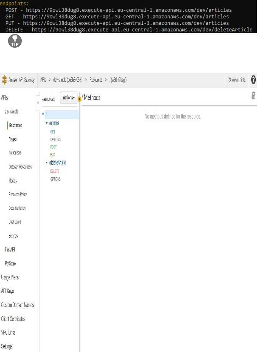Open Client Certificates in sidebar
Viewport: 257px width, 352px height.
[13, 319]
